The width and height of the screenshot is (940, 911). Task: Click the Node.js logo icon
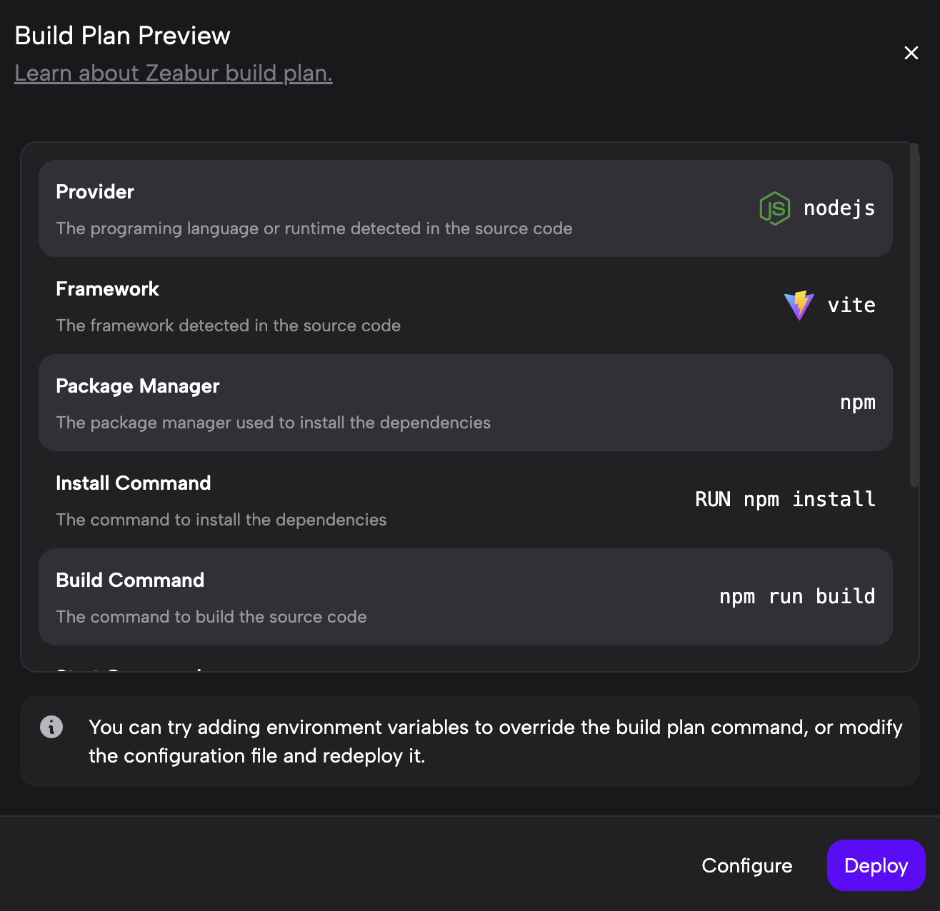click(x=774, y=208)
